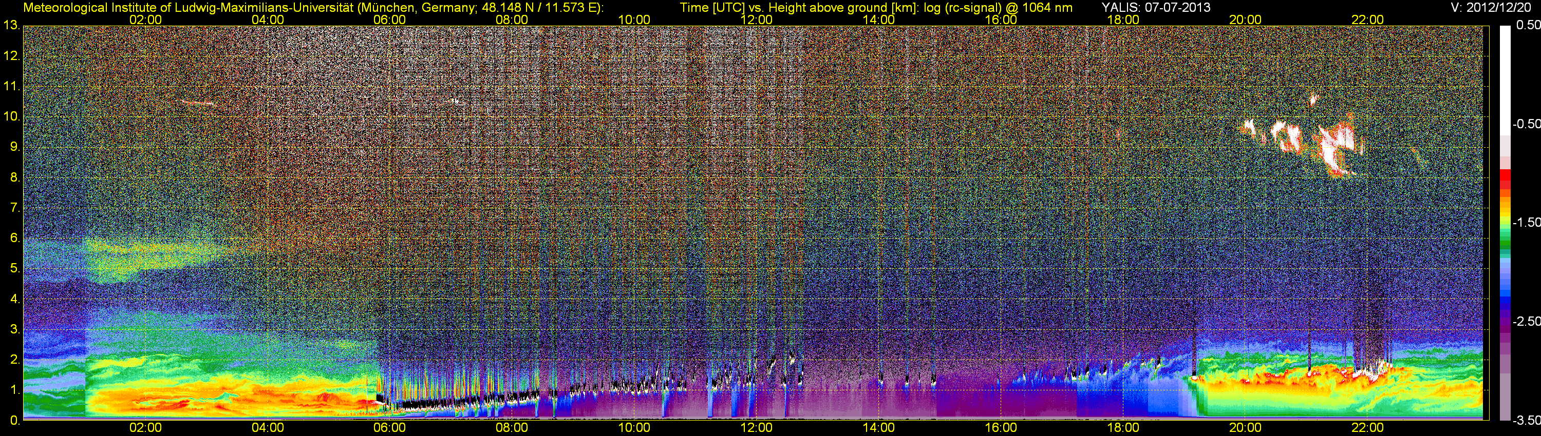Click the 20:00 label on the lower time axis

tap(1246, 428)
